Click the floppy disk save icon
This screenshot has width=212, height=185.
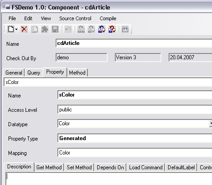(55, 29)
